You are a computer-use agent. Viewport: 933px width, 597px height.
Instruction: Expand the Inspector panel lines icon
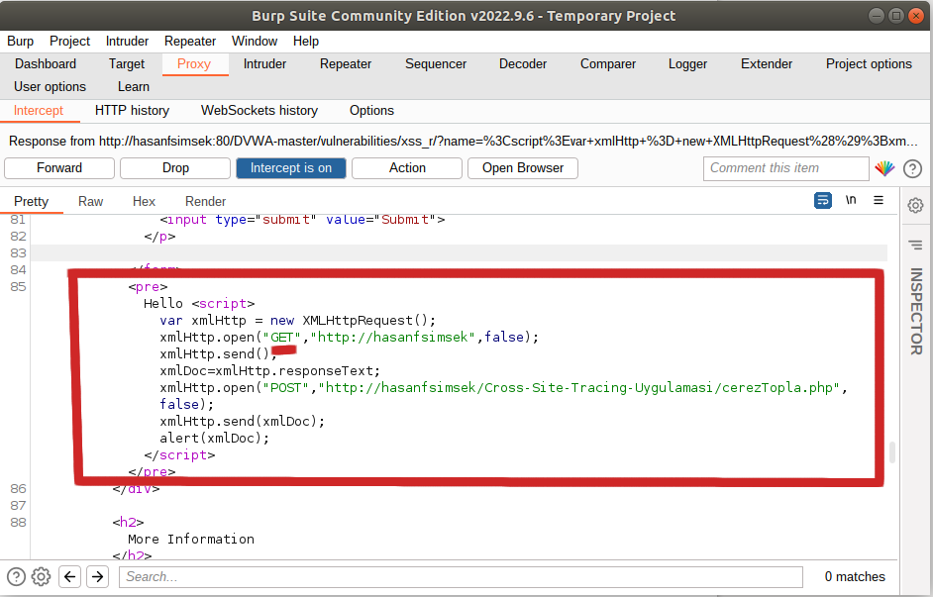click(x=916, y=245)
